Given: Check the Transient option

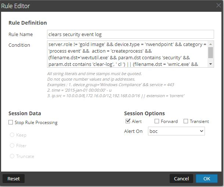Looking at the screenshot, I should pyautogui.click(x=186, y=121).
